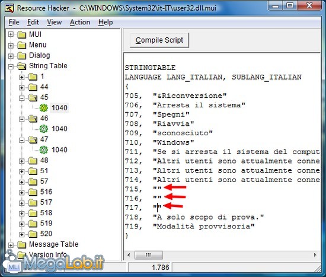326x277 pixels.
Task: Select the Message Table tree label
Action: (x=54, y=244)
